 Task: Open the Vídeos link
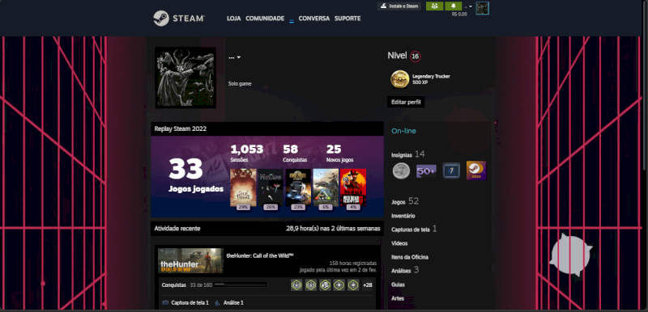coord(399,243)
